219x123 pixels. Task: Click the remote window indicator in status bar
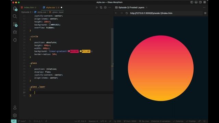14,121
